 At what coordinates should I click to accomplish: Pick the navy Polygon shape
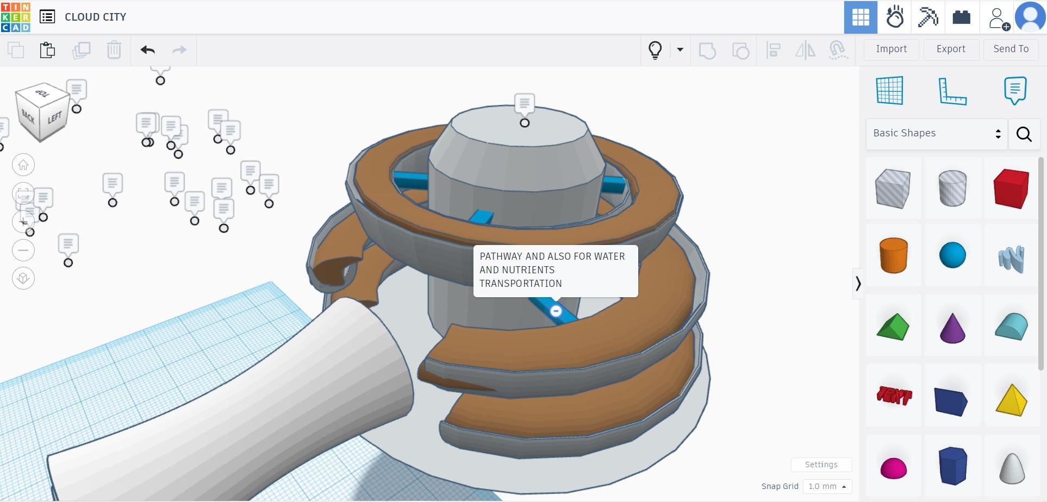click(952, 466)
